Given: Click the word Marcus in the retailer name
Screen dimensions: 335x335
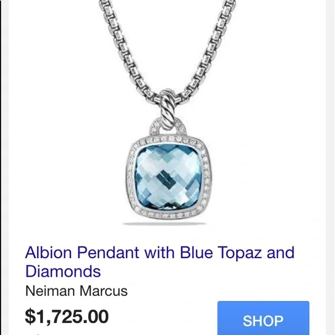Looking at the screenshot, I should 103,291.
